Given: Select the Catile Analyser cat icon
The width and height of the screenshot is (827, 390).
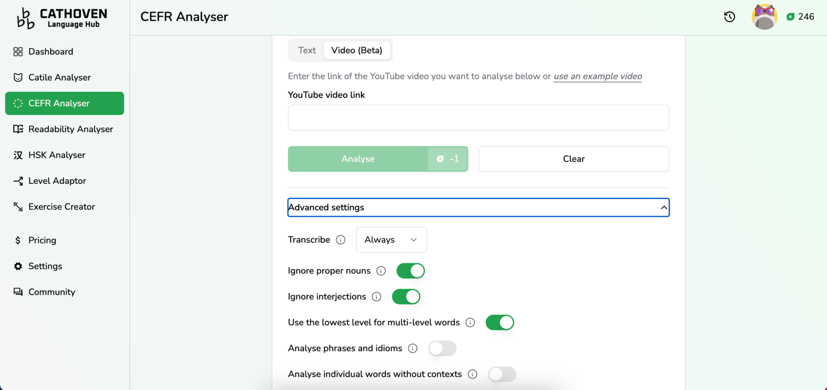Looking at the screenshot, I should 18,77.
